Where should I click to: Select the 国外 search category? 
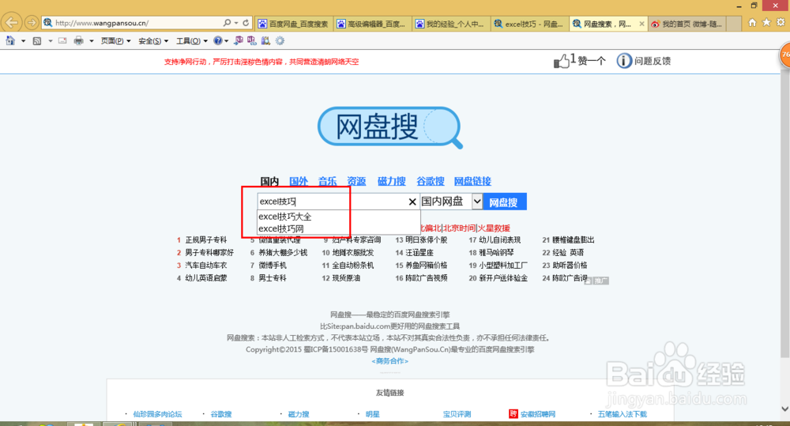(x=299, y=181)
